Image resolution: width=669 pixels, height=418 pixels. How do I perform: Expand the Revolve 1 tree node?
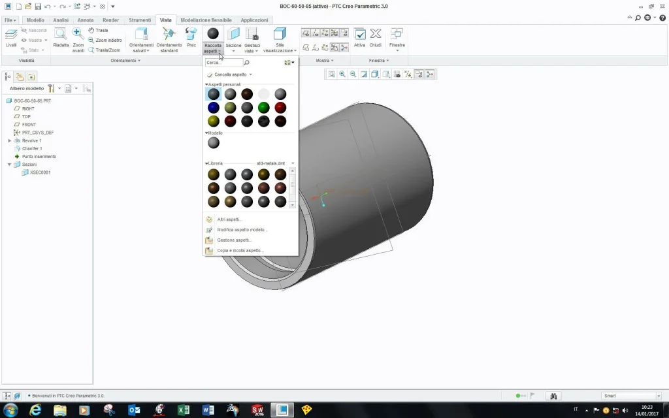pyautogui.click(x=9, y=140)
